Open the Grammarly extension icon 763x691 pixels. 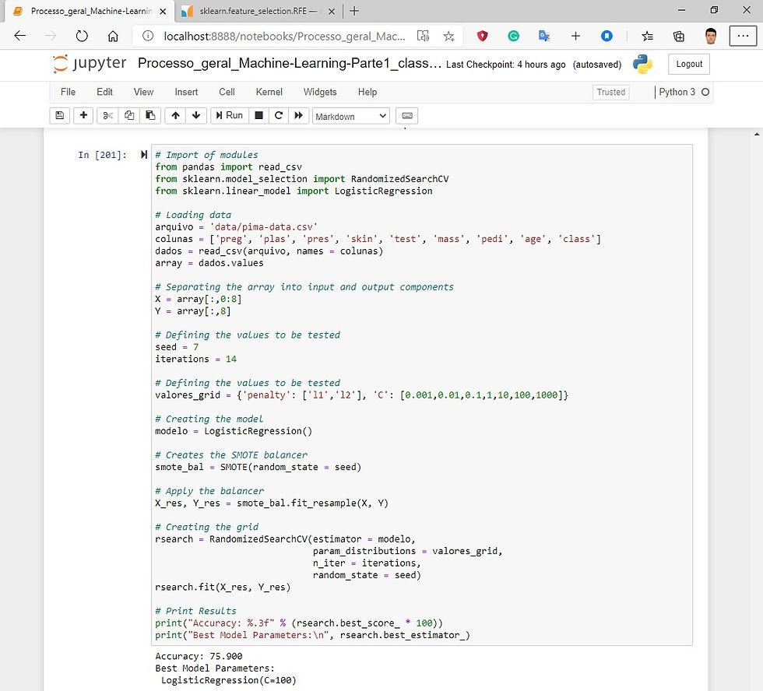coord(513,36)
